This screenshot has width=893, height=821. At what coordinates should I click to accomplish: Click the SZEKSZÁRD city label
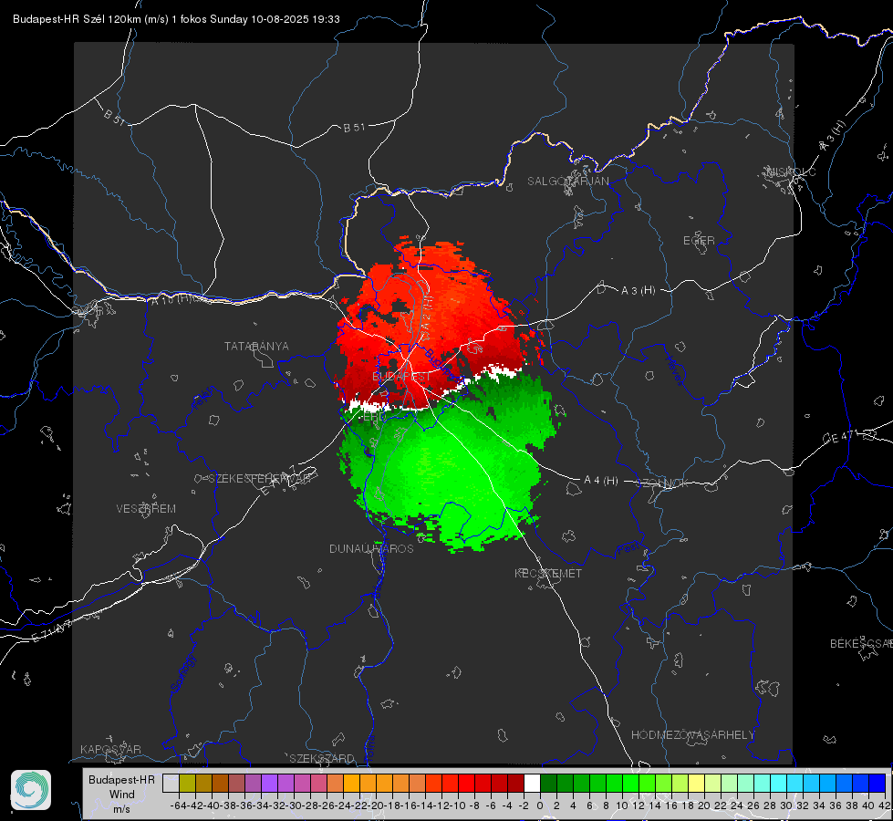[x=322, y=758]
